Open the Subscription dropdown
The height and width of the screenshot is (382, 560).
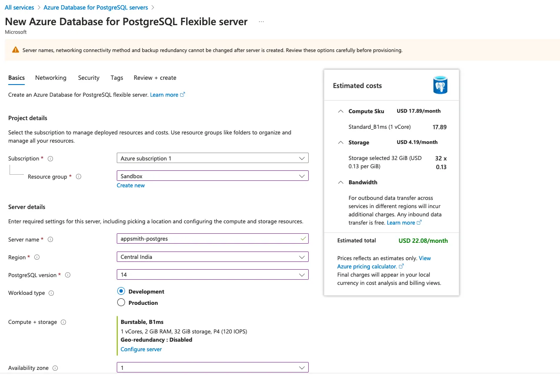[212, 158]
